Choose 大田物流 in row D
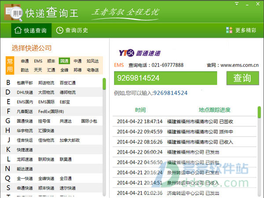 [46, 92]
